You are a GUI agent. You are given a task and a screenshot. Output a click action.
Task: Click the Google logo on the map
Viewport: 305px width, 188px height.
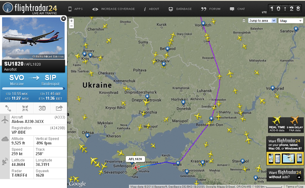coord(77,184)
